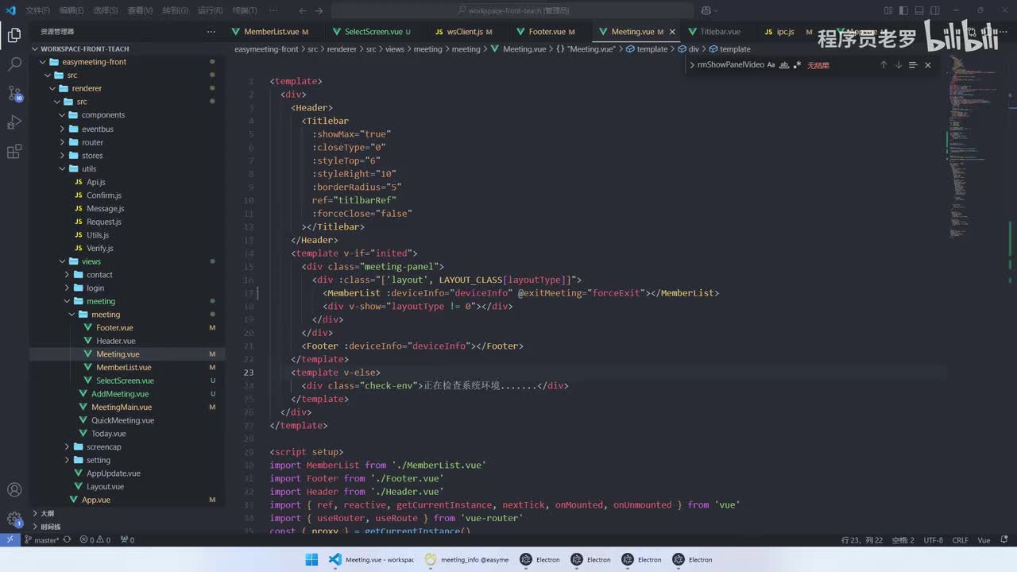This screenshot has height=572, width=1017.
Task: Open the Extensions view
Action: [14, 152]
